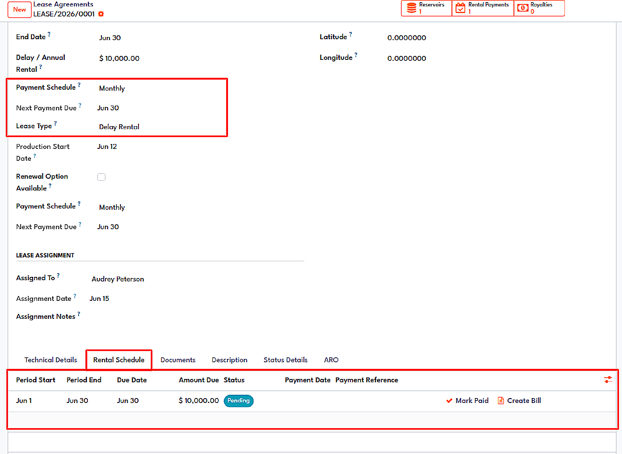The height and width of the screenshot is (454, 622).
Task: Sort by the Due Date column header
Action: coord(132,380)
